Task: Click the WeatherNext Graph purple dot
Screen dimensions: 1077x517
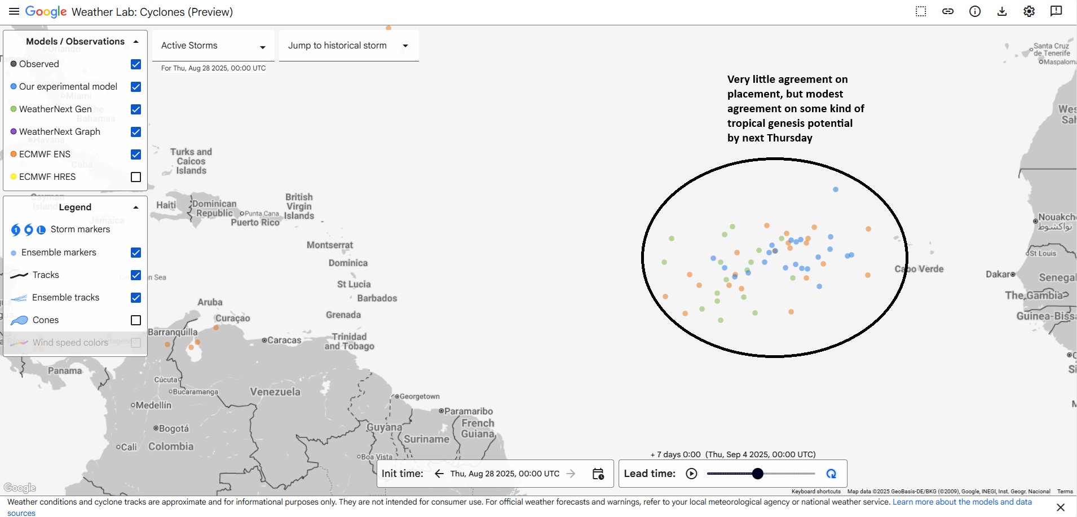Action: [14, 131]
